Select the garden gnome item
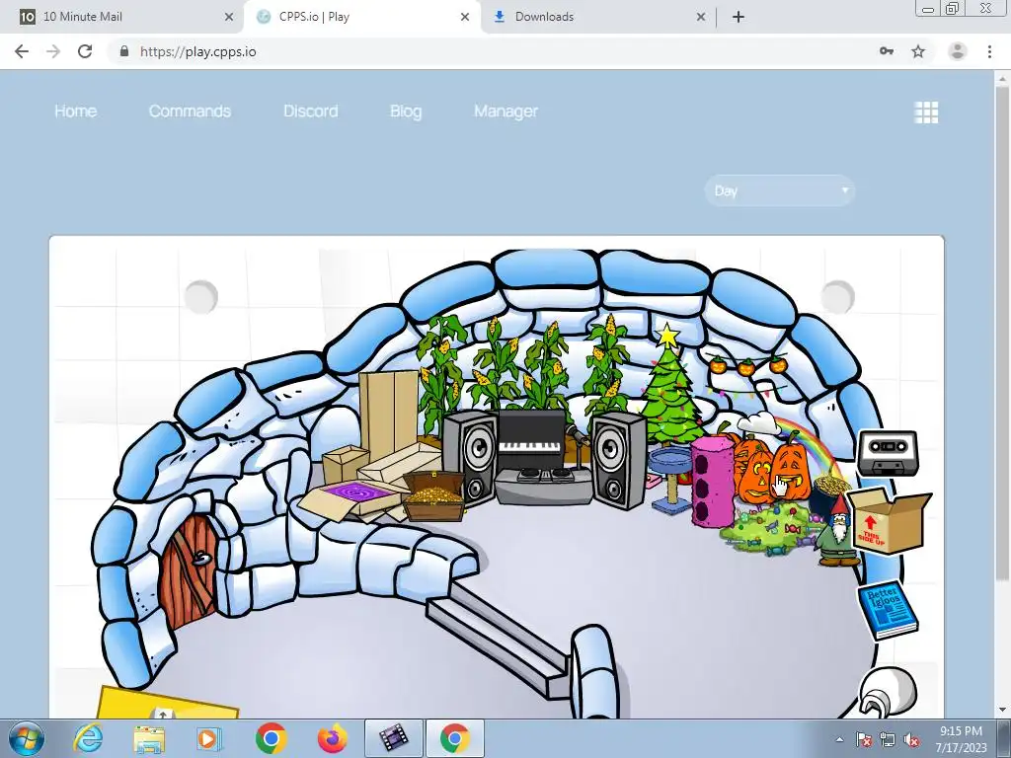The image size is (1011, 758). [837, 532]
